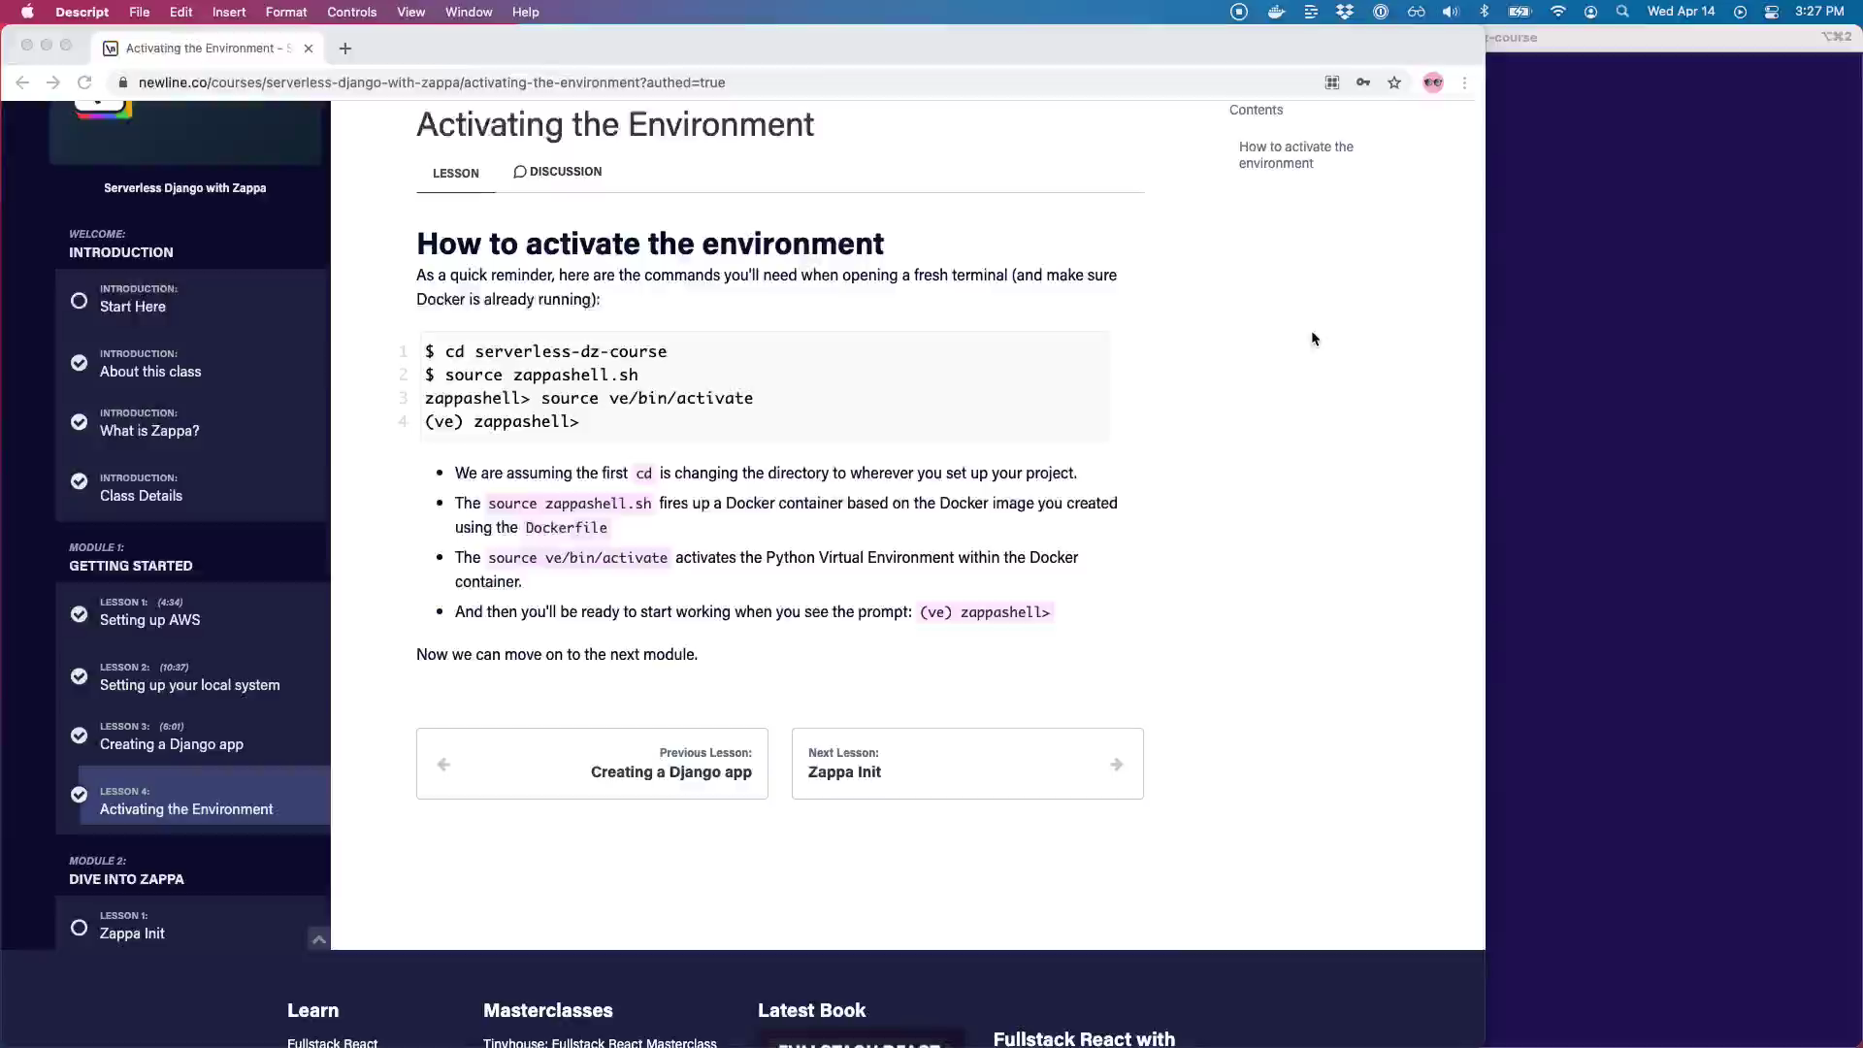
Task: Open the browser profile avatar
Action: [x=1433, y=82]
